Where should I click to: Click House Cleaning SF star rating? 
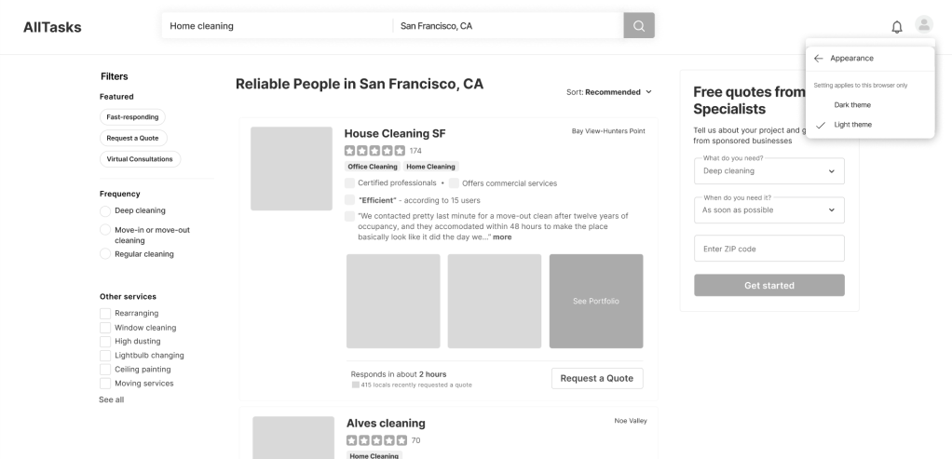(374, 151)
